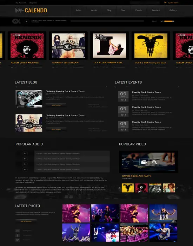Open the Gallery menu item
The width and height of the screenshot is (193, 246).
(173, 10)
